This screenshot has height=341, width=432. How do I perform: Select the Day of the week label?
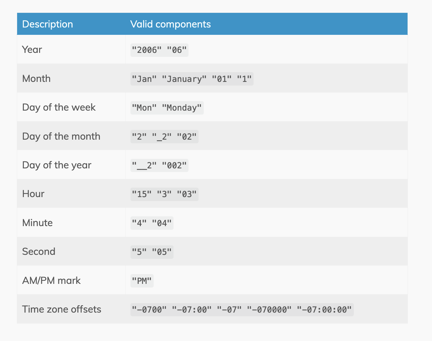pyautogui.click(x=59, y=107)
